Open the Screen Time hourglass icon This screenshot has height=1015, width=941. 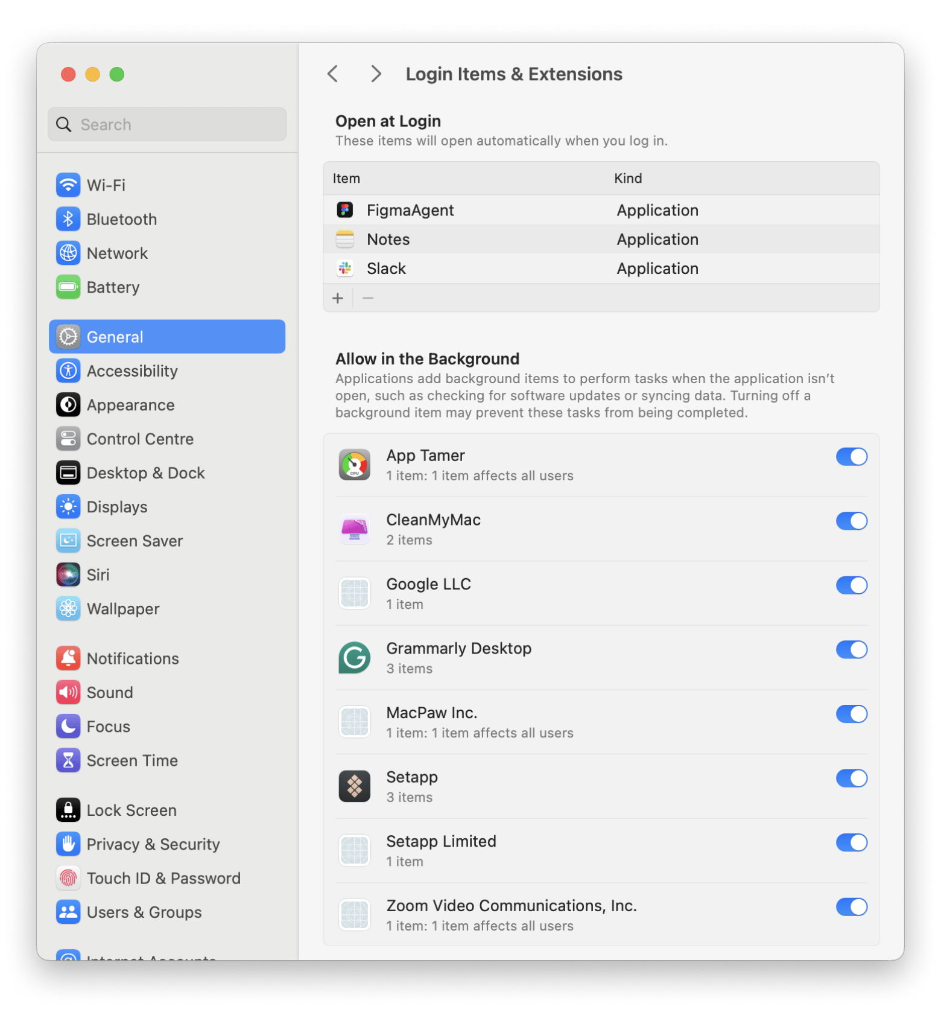68,760
